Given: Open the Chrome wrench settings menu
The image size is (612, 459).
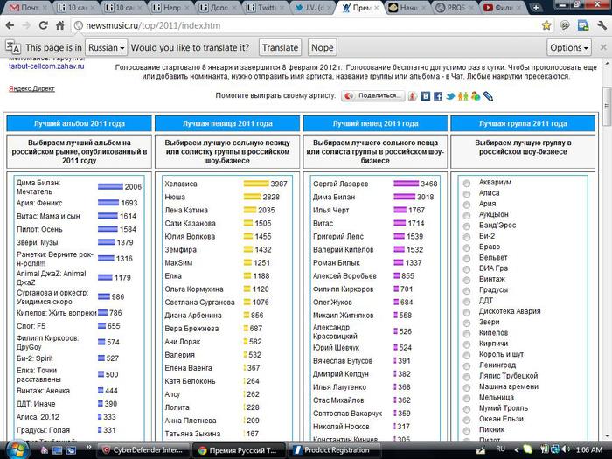Looking at the screenshot, I should [602, 25].
